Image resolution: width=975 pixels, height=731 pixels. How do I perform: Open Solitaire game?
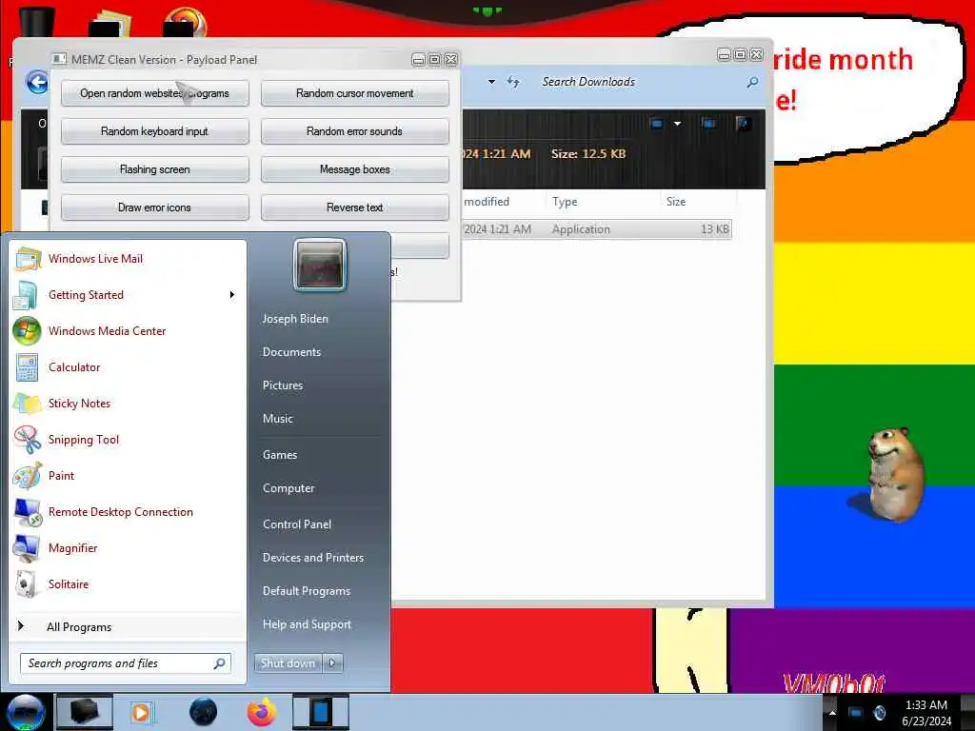[x=69, y=583]
